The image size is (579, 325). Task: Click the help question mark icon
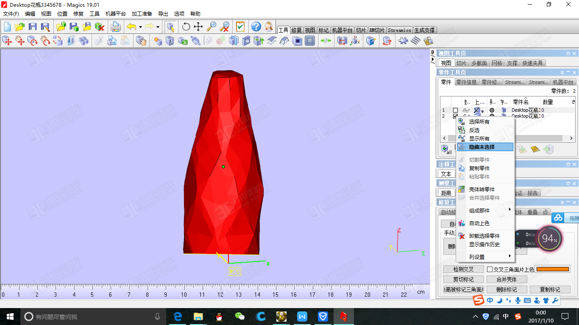tap(256, 27)
